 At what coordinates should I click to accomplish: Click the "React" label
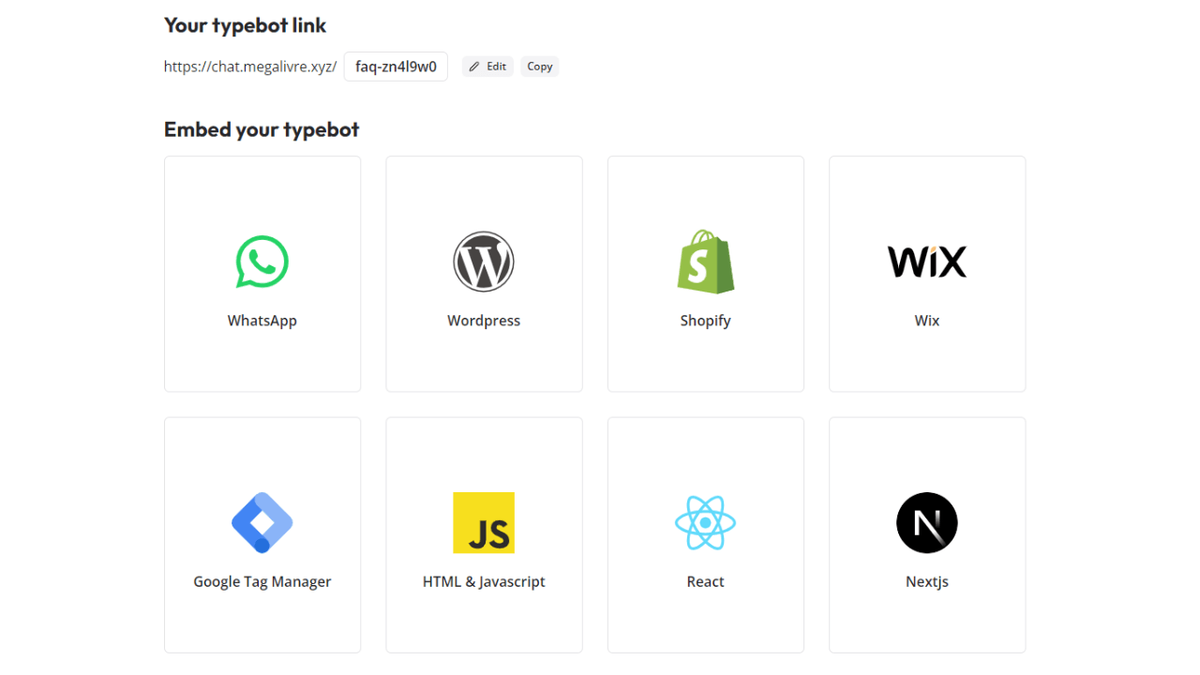click(705, 581)
